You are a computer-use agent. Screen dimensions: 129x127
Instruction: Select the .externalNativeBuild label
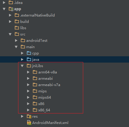[x=37, y=15]
